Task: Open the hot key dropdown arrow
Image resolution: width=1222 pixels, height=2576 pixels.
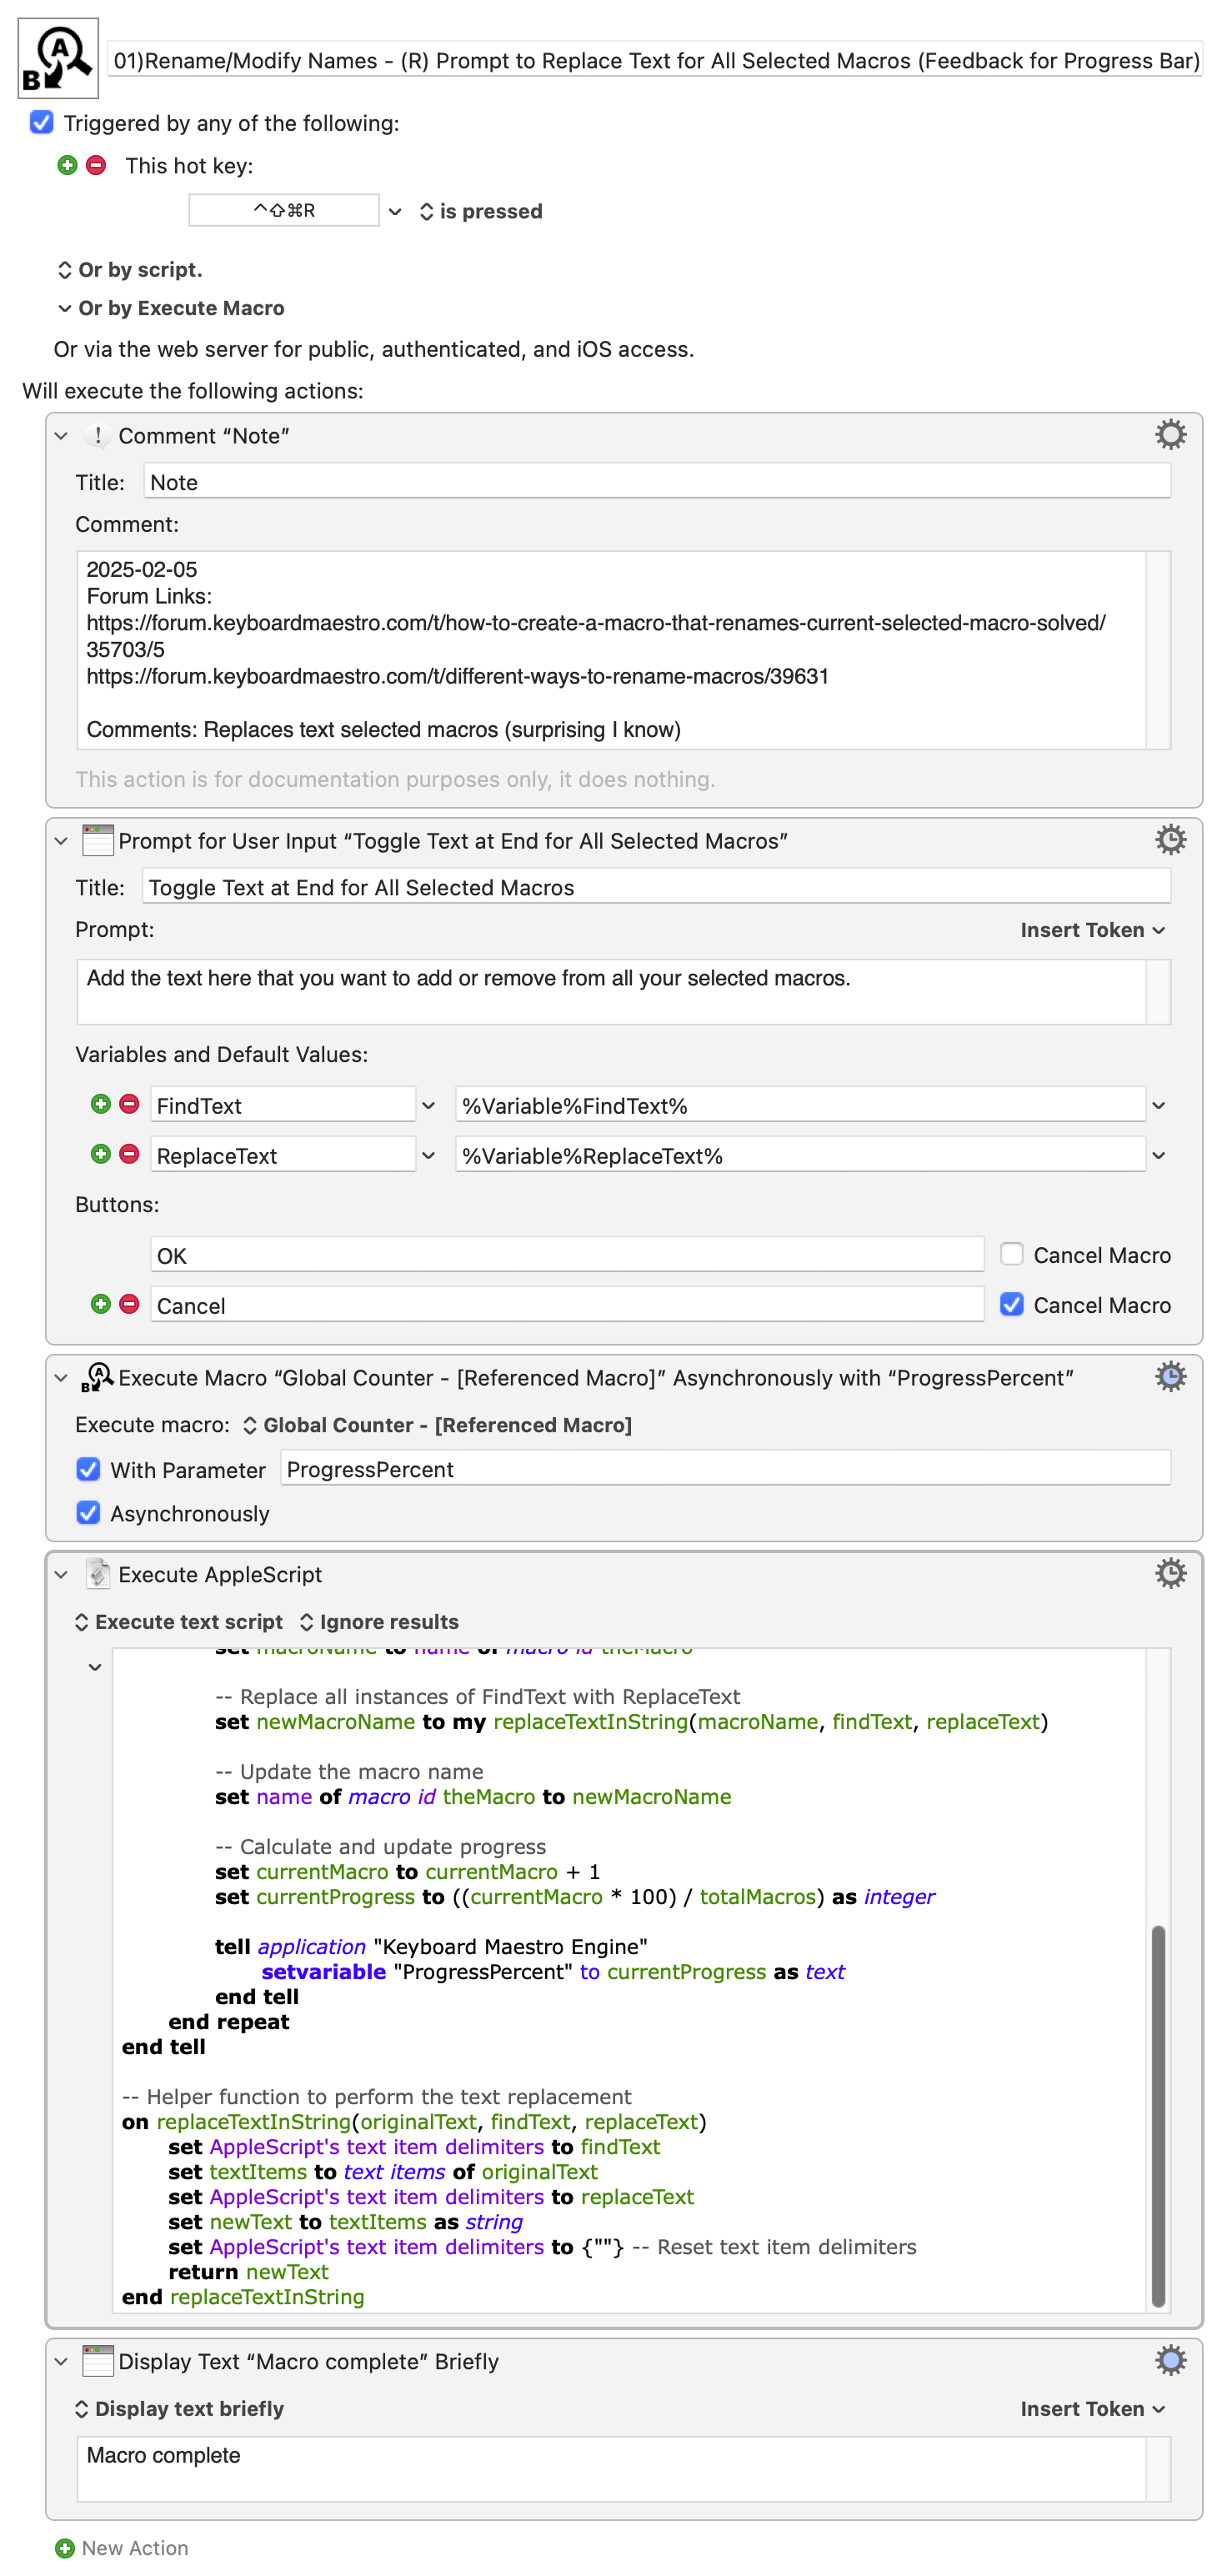Action: [x=395, y=211]
